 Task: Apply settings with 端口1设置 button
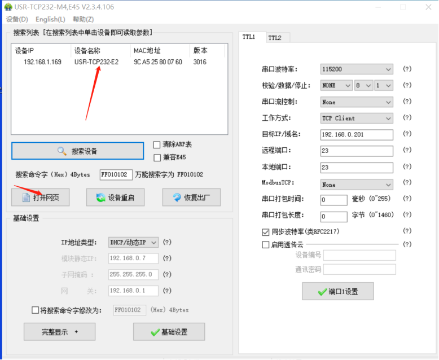pos(337,292)
